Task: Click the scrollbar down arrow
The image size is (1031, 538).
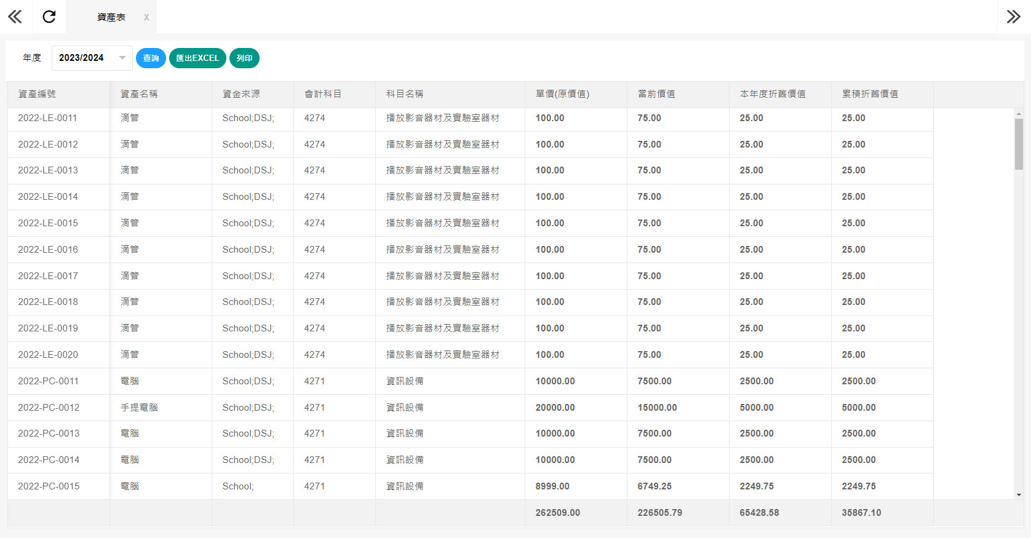Action: [x=1019, y=494]
